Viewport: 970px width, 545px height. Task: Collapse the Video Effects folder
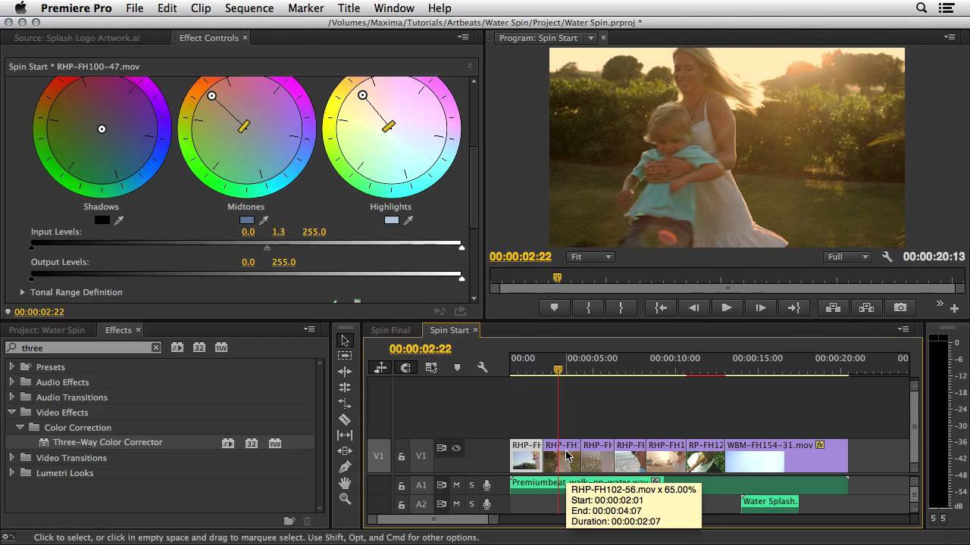point(11,412)
